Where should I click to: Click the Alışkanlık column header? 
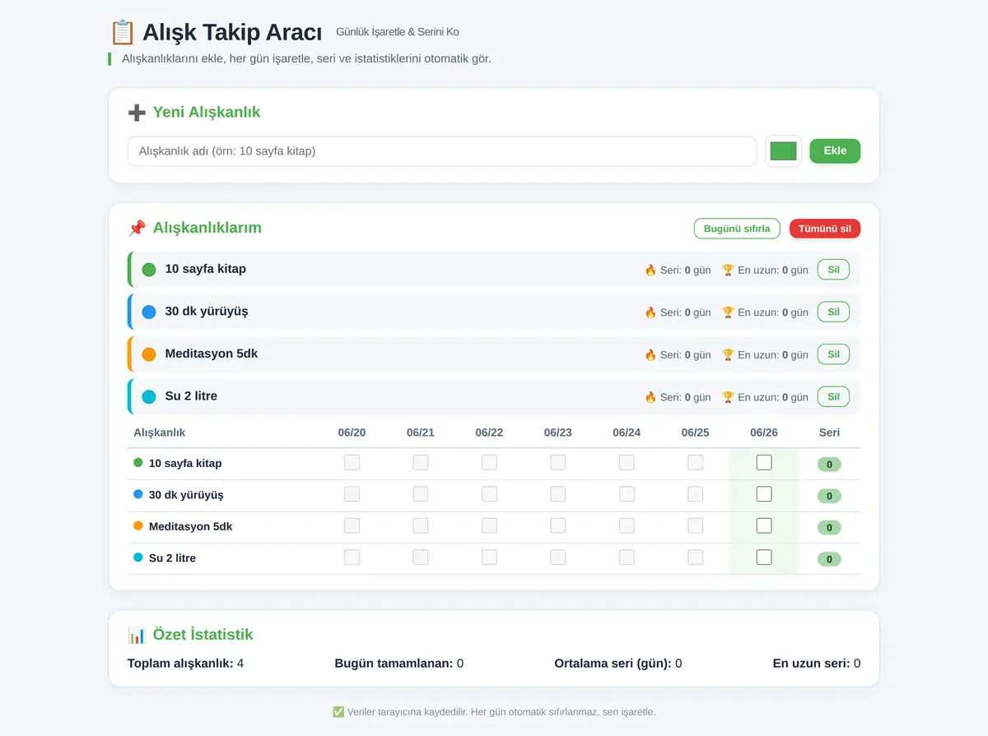click(160, 433)
